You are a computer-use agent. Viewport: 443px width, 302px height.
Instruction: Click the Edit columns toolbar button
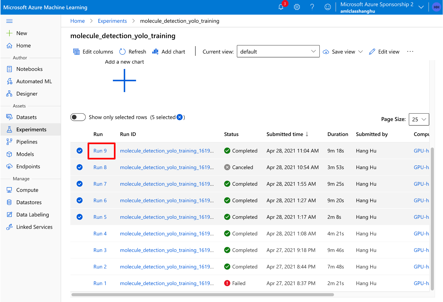[x=93, y=52]
